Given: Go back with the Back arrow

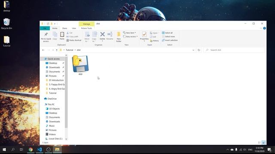Looking at the screenshot, I should (43, 50).
